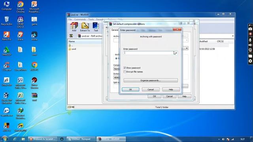Click Cancel in the Enter password dialog

pyautogui.click(x=151, y=90)
